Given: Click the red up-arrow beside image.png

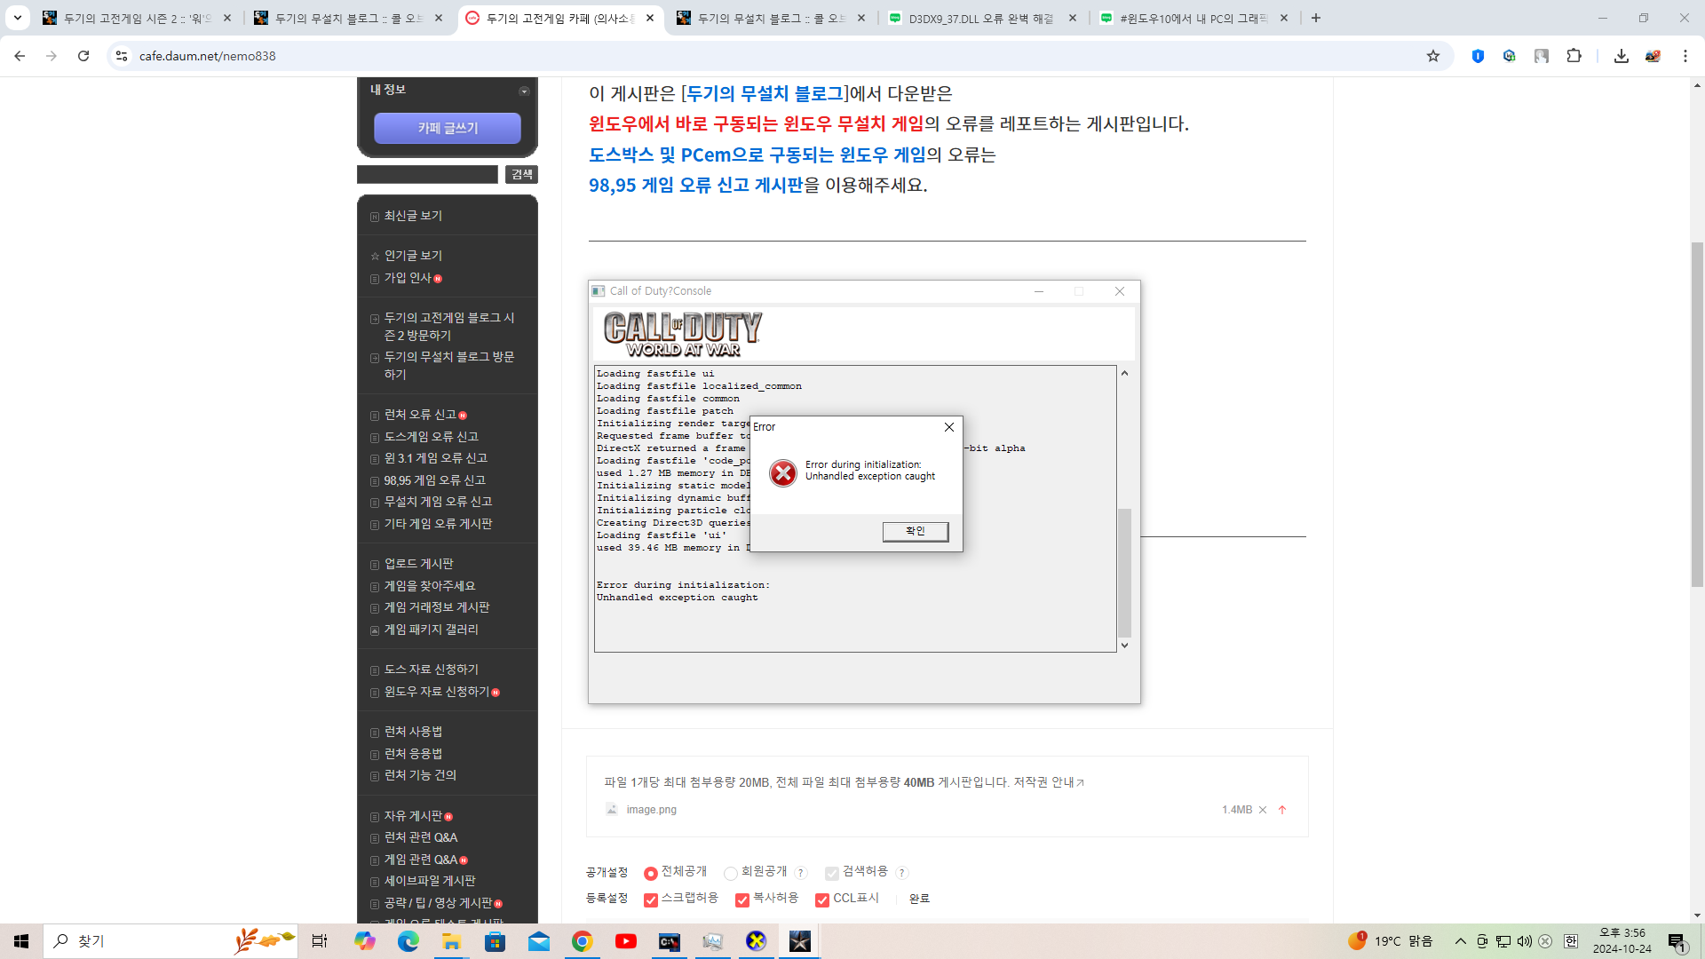Looking at the screenshot, I should [1282, 810].
